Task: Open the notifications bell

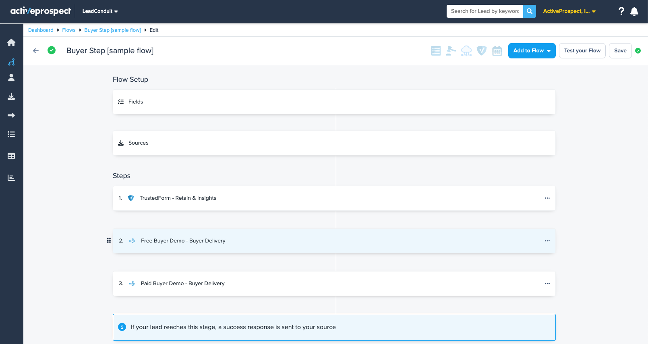Action: 634,11
